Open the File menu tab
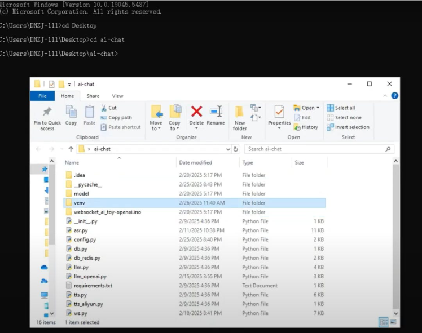Viewport: 422px width, 333px height. click(42, 96)
